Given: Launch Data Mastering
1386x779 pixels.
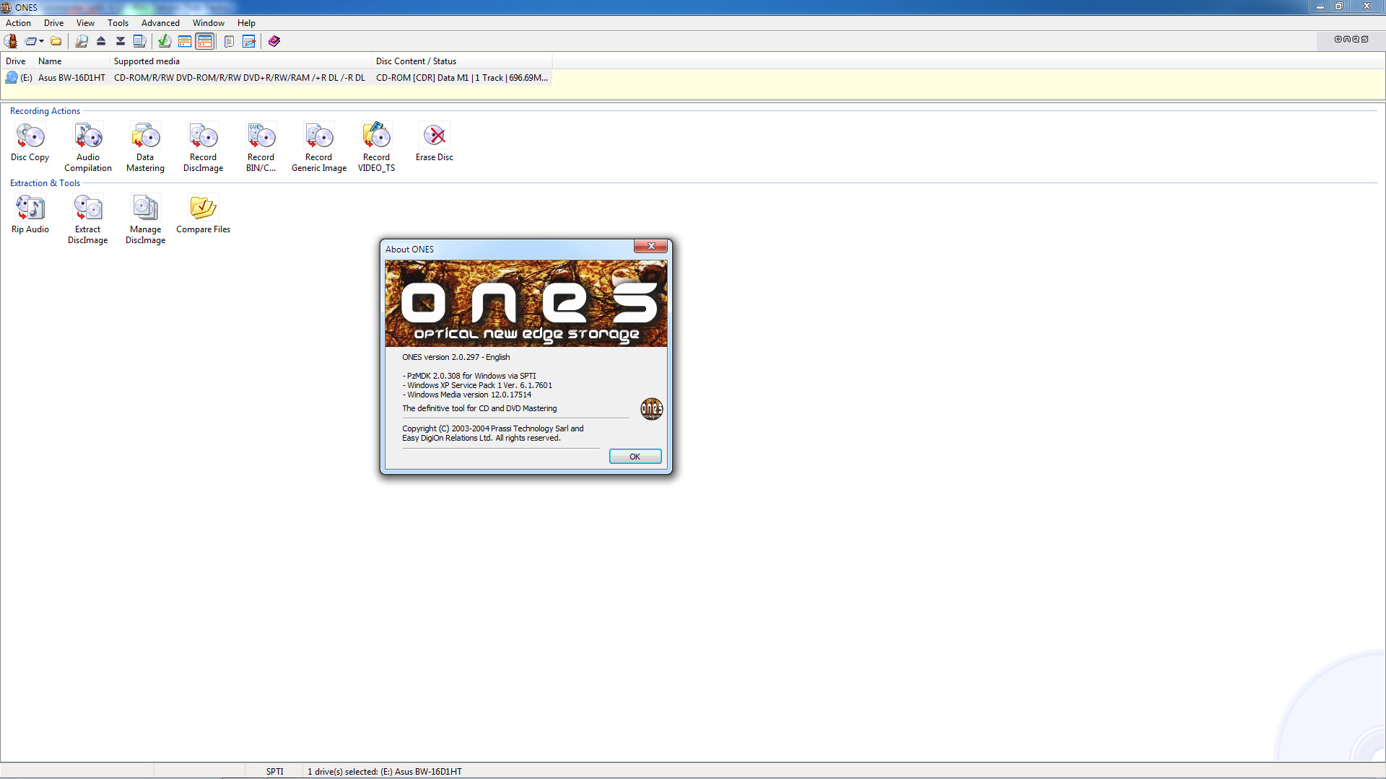Looking at the screenshot, I should (145, 136).
